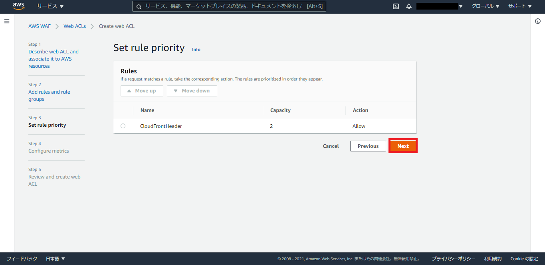Screen dimensions: 545x265
Task: Click the Previous button
Action: pos(368,146)
